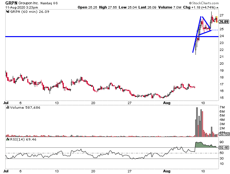Viewport: 230px width, 174px height.
Task: Click the Low 25.04 value
Action: point(127,7)
